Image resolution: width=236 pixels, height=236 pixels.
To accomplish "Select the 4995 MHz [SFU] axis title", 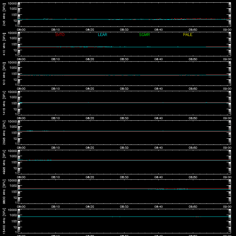I will (x=4, y=162).
